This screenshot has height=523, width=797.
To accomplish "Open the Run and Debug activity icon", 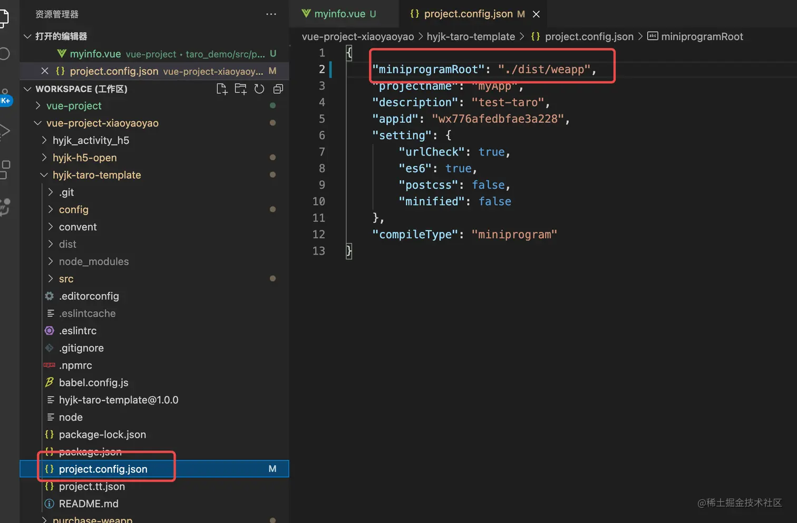I will tap(4, 130).
